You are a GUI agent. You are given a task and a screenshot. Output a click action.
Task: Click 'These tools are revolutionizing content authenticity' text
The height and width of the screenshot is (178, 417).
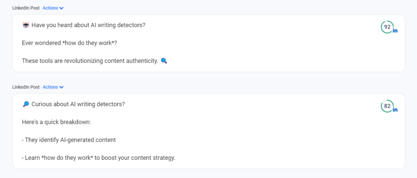pyautogui.click(x=90, y=61)
